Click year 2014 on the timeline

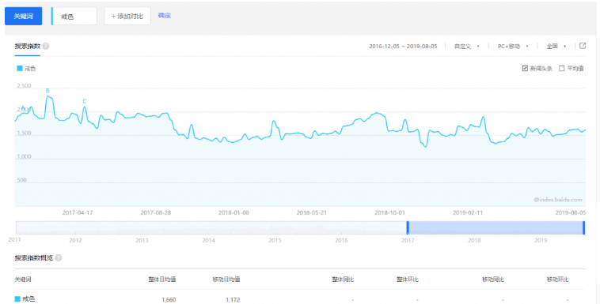[208, 240]
